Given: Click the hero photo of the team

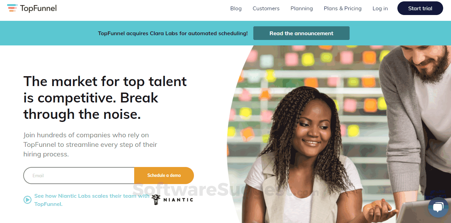Looking at the screenshot, I should pyautogui.click(x=341, y=130).
